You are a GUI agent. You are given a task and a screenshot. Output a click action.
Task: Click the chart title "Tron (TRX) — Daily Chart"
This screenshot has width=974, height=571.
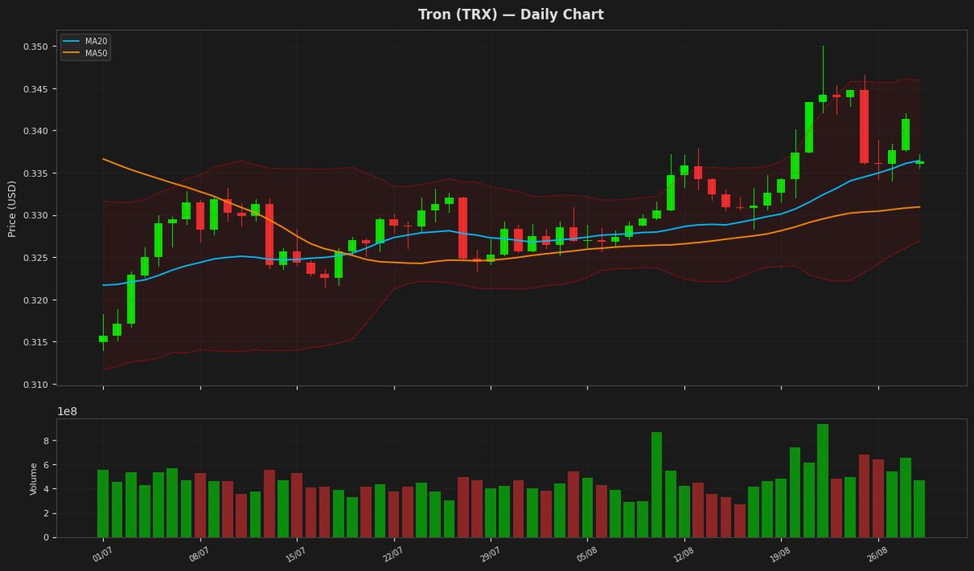(511, 15)
